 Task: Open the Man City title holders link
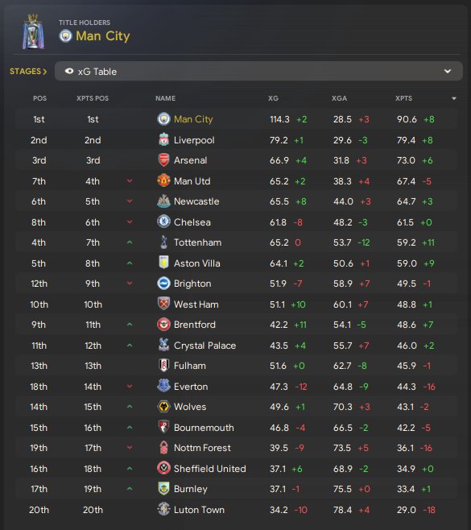[x=103, y=35]
